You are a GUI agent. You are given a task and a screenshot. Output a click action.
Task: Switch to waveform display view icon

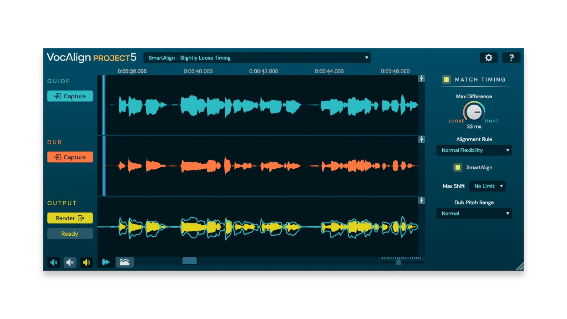point(106,262)
